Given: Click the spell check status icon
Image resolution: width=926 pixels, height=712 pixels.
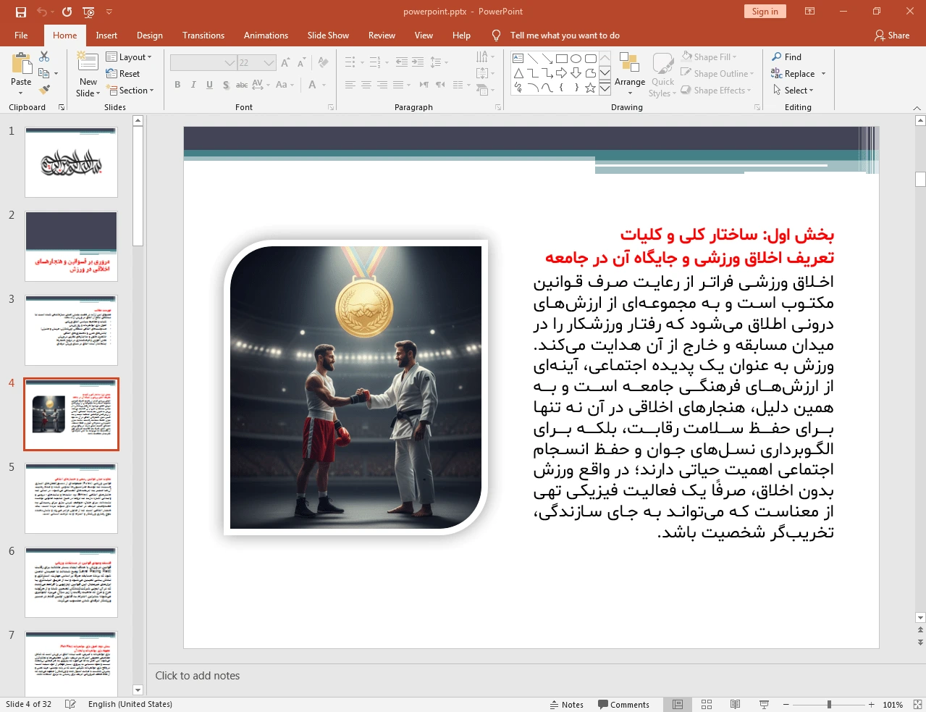Looking at the screenshot, I should click(70, 704).
